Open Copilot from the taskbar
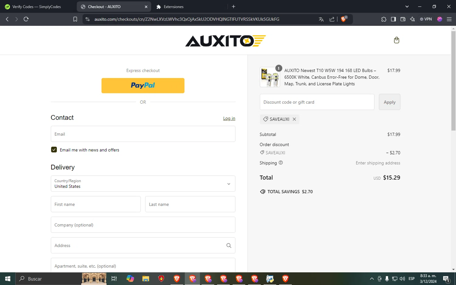Screen dimensions: 456x285 pyautogui.click(x=130, y=279)
